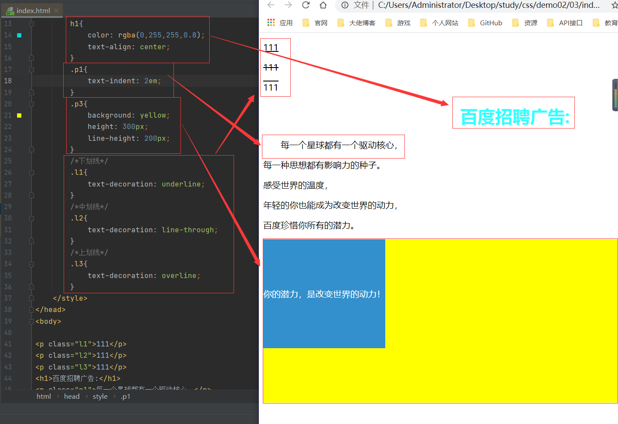Image resolution: width=618 pixels, height=424 pixels.
Task: Open the 应用 apps grid bookmark
Action: point(279,23)
